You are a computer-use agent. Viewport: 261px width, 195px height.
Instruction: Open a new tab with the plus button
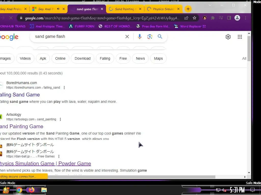pyautogui.click(x=188, y=9)
